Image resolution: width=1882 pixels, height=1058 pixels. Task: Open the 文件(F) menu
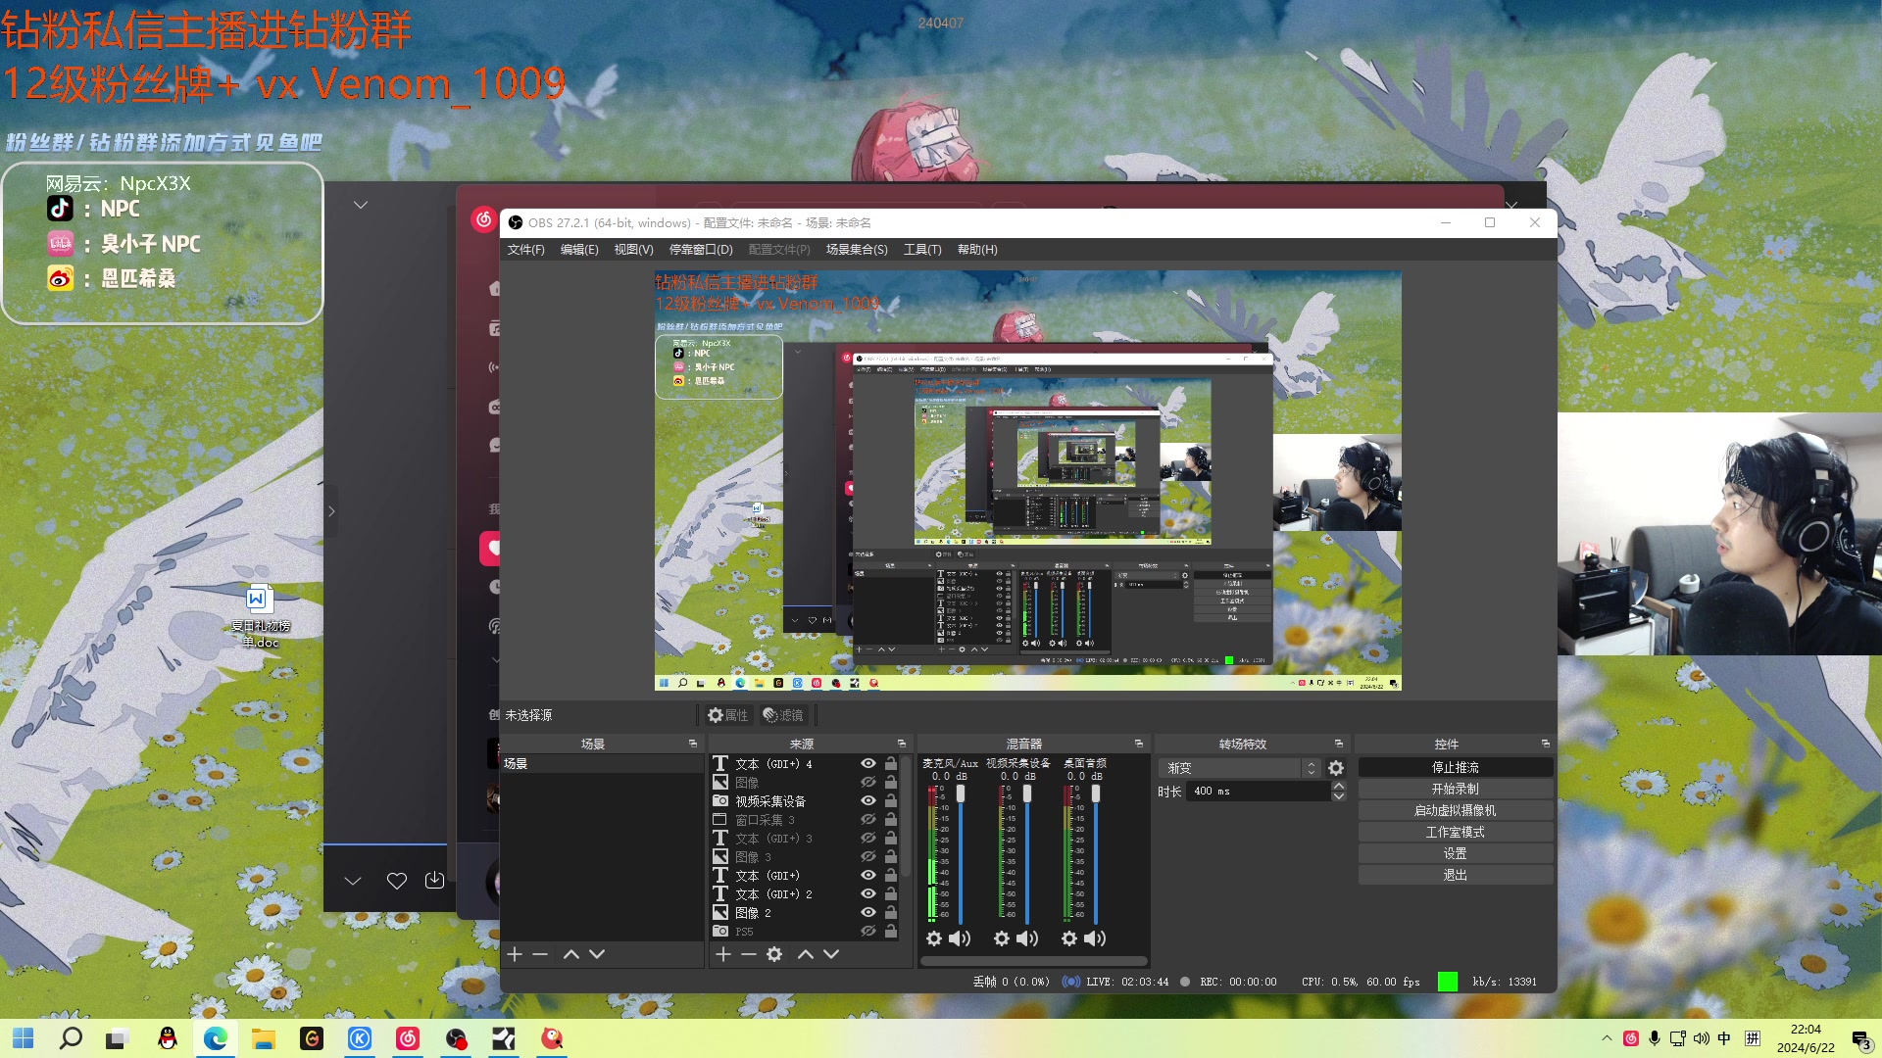[526, 250]
